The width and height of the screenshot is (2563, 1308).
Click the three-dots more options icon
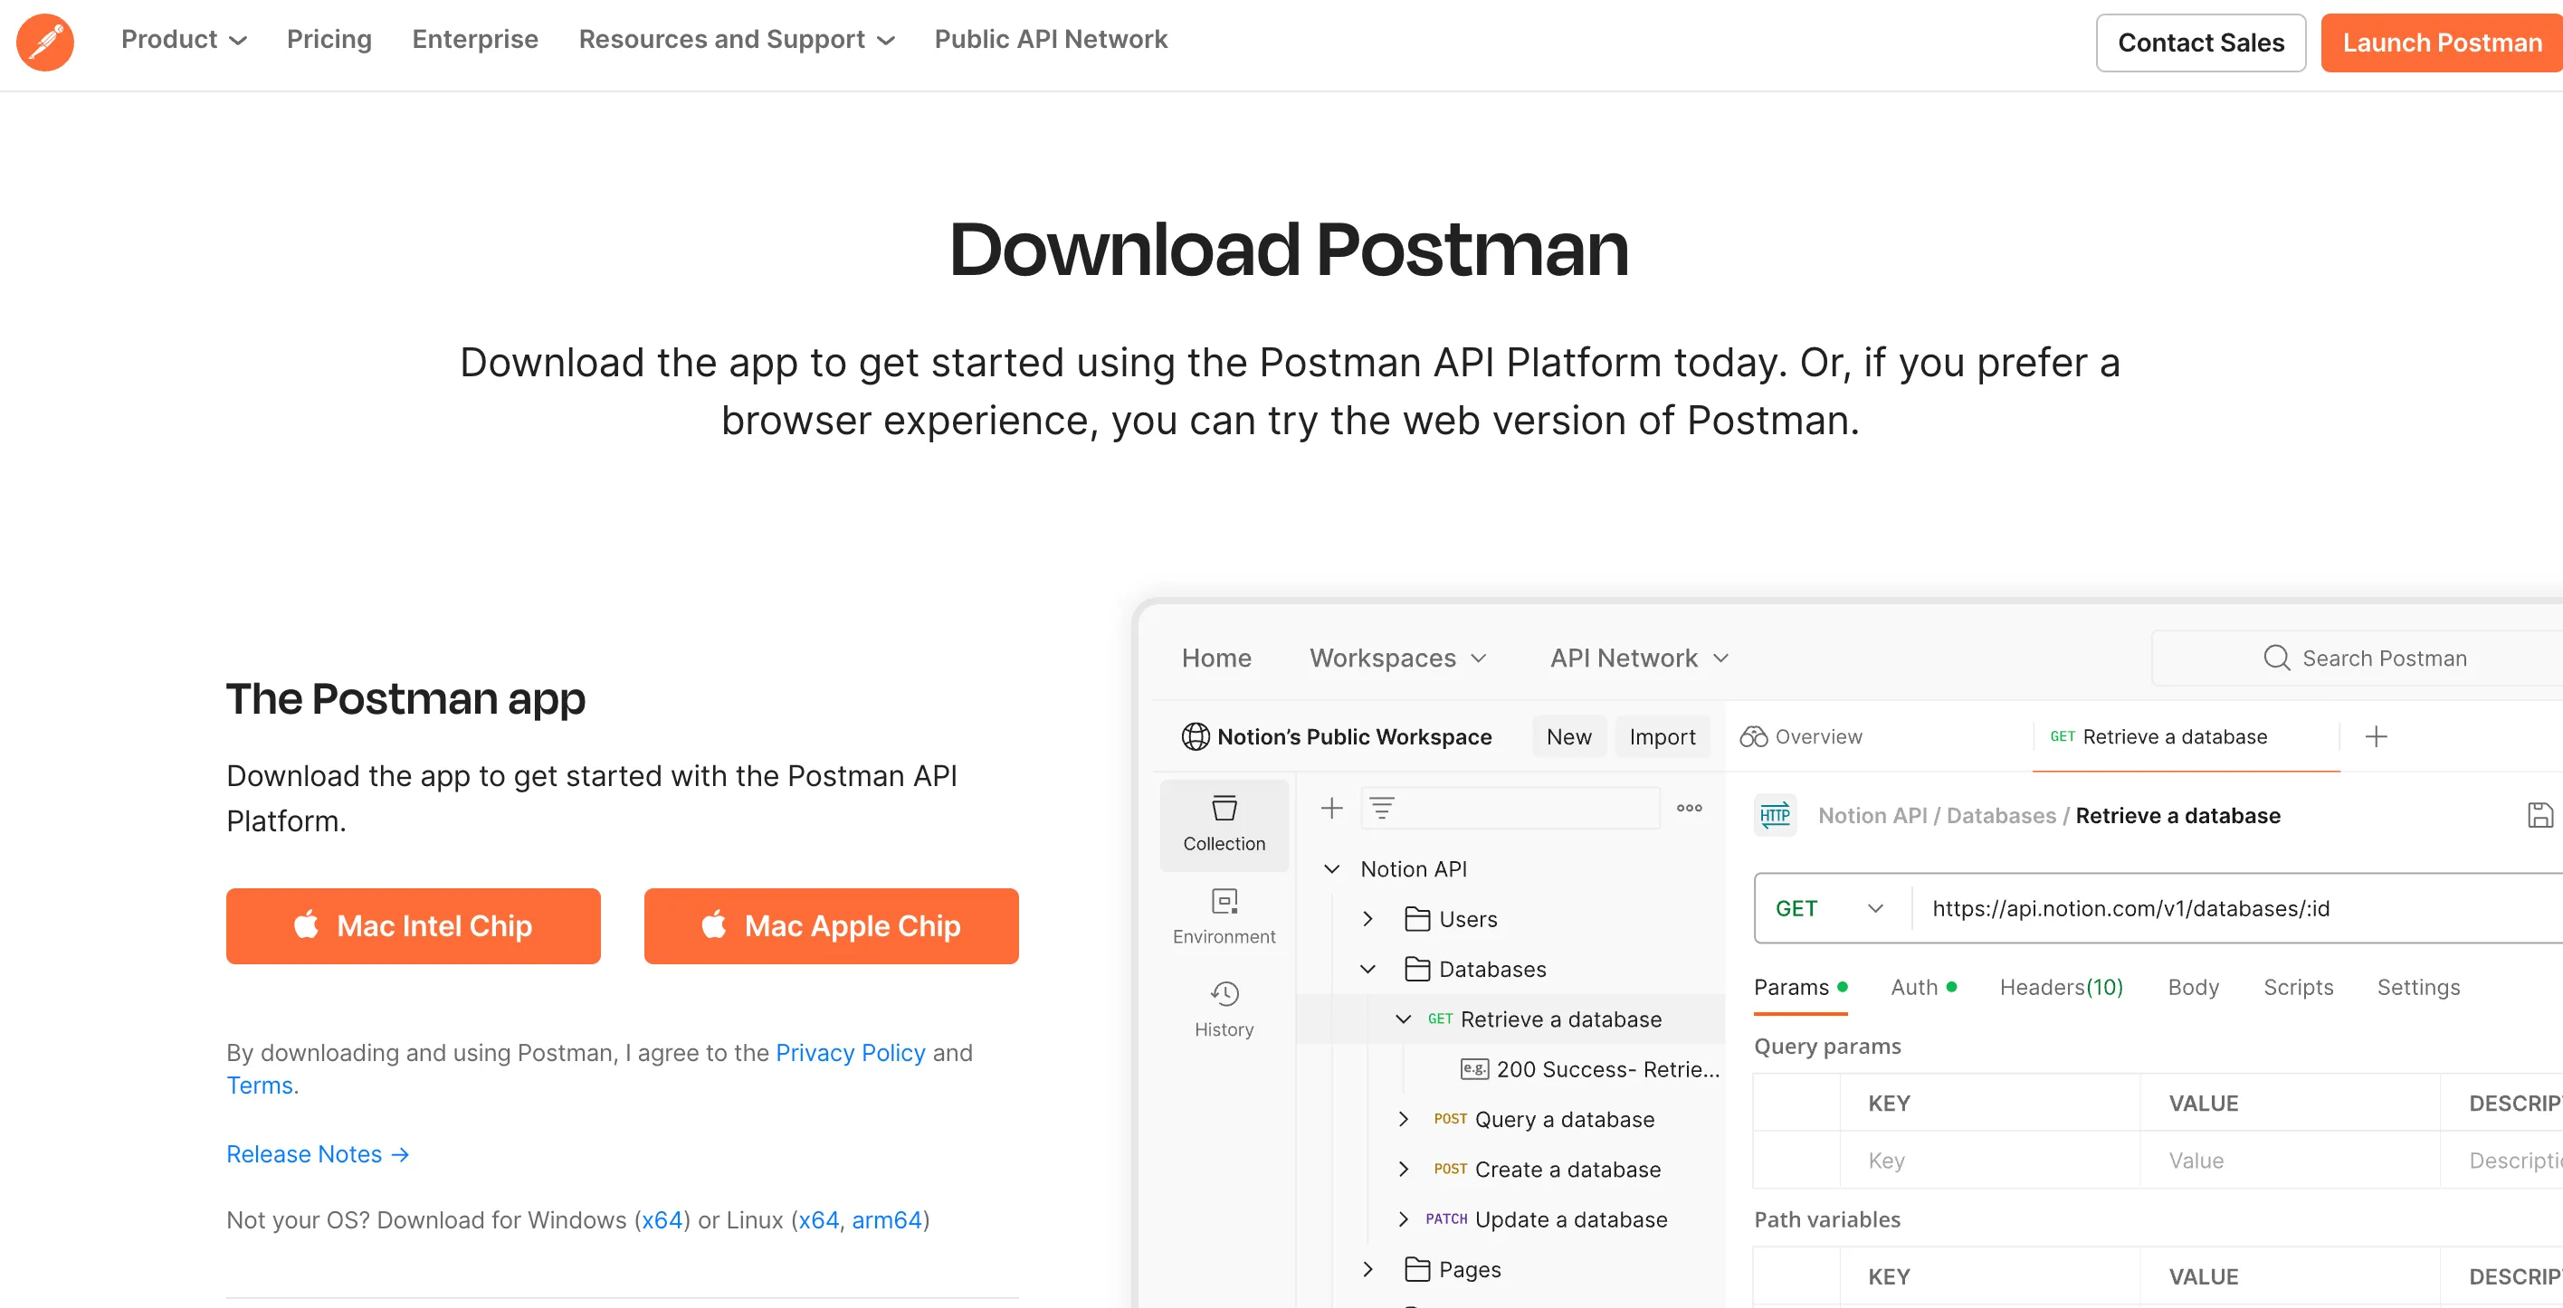1689,808
